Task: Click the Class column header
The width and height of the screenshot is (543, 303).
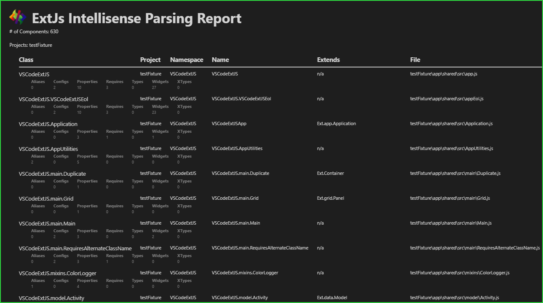Action: click(x=26, y=60)
